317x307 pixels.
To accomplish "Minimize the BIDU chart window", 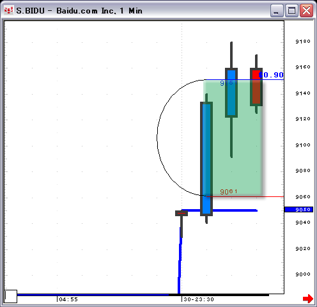I will tap(277, 10).
